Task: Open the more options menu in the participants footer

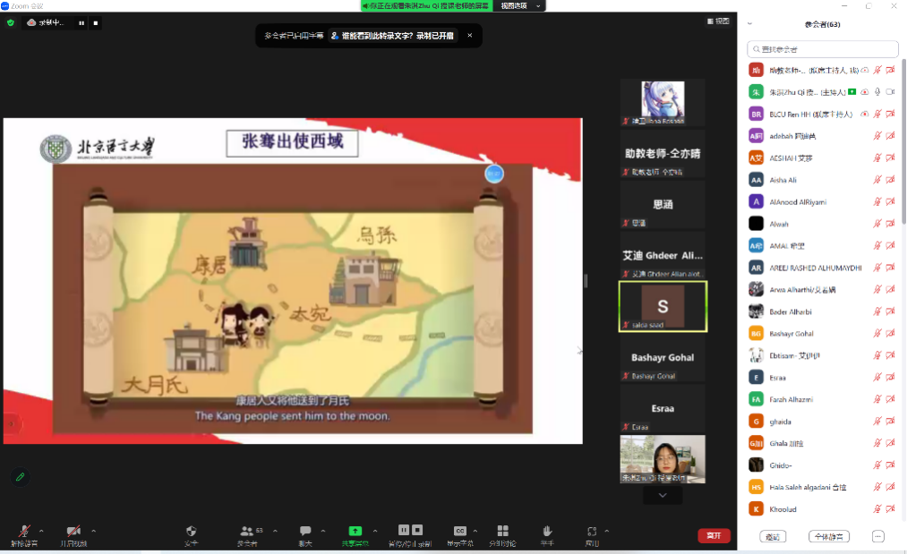Action: [x=877, y=536]
